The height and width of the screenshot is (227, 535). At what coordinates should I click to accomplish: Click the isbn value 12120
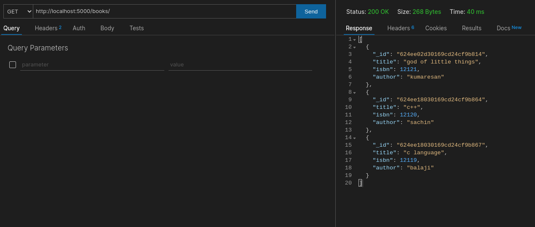408,115
